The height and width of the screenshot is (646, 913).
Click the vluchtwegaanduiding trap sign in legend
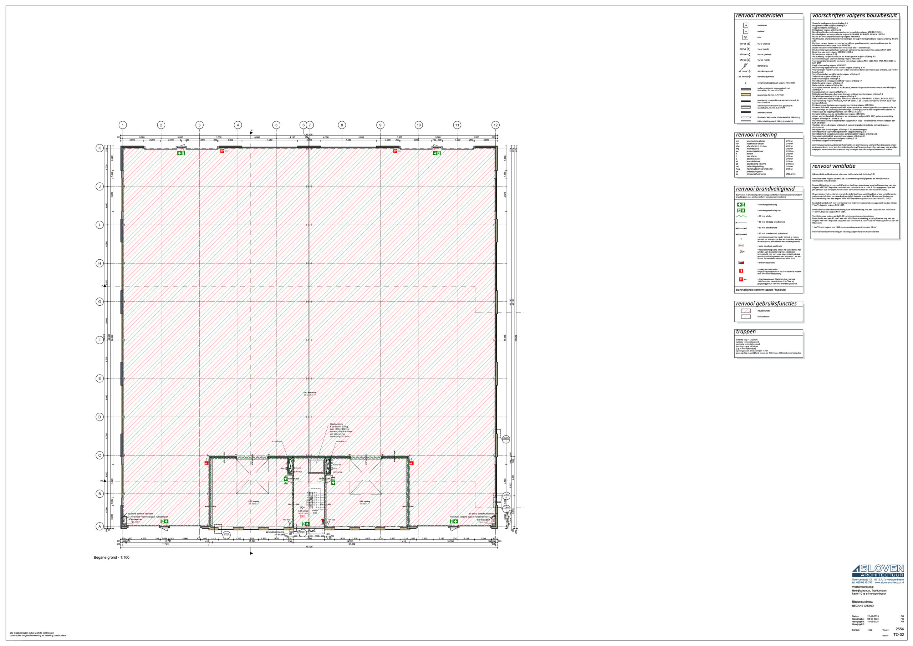(741, 210)
